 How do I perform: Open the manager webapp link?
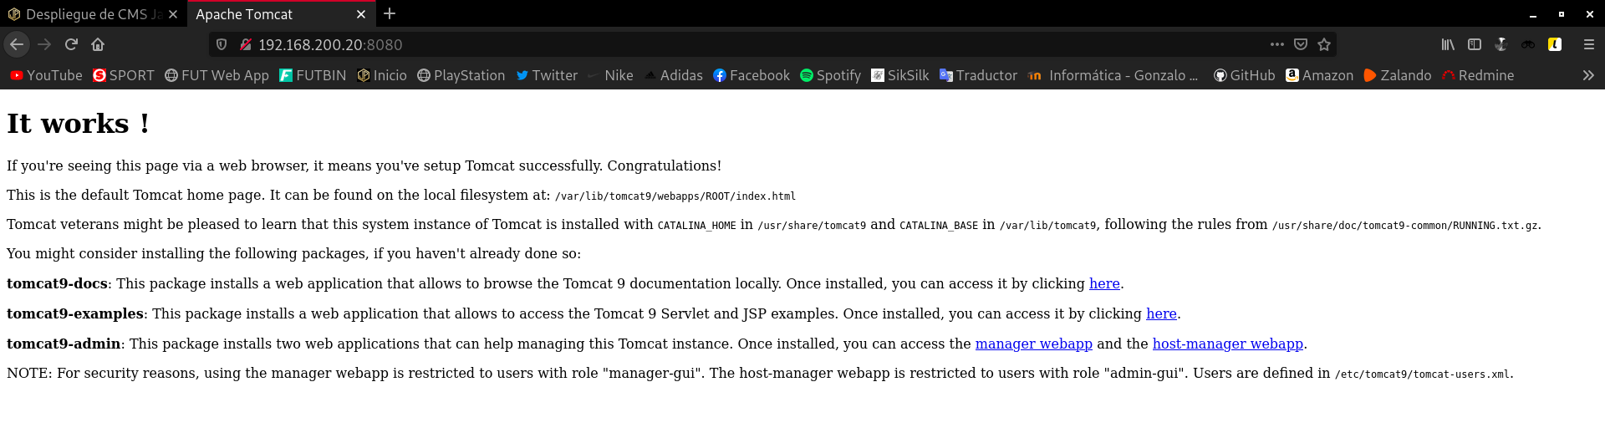1034,344
